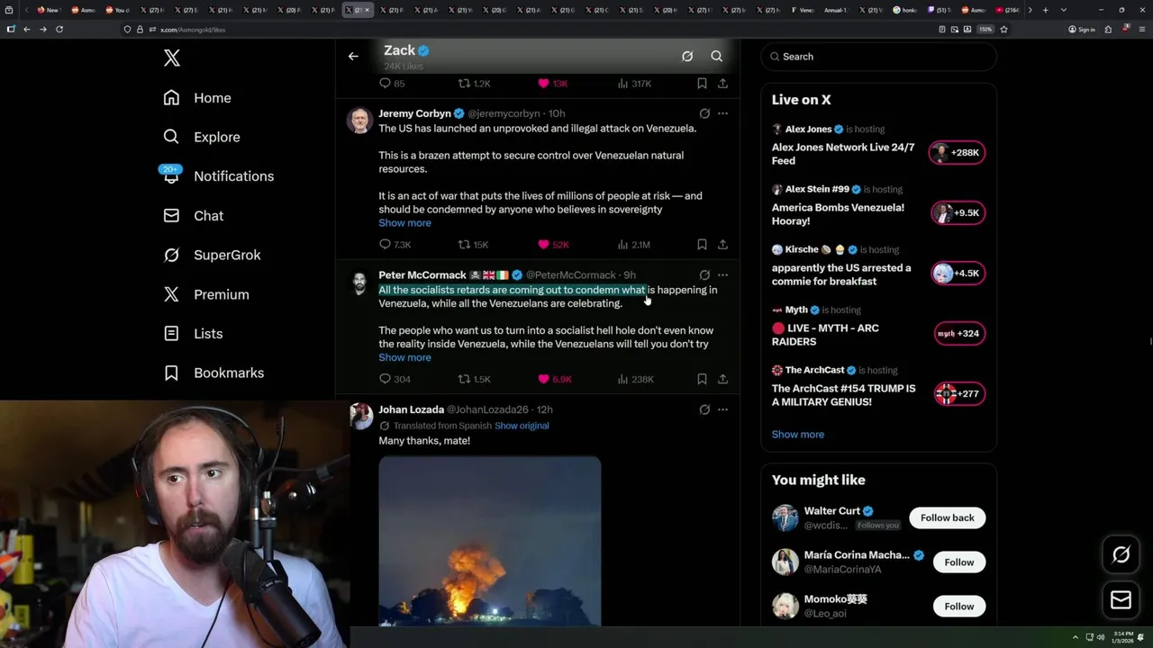
Task: Click the search icon in the profile header
Action: 717,57
